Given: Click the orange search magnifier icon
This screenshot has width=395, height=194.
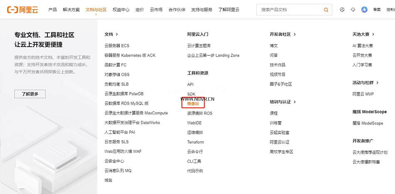Looking at the screenshot, I should (x=326, y=10).
